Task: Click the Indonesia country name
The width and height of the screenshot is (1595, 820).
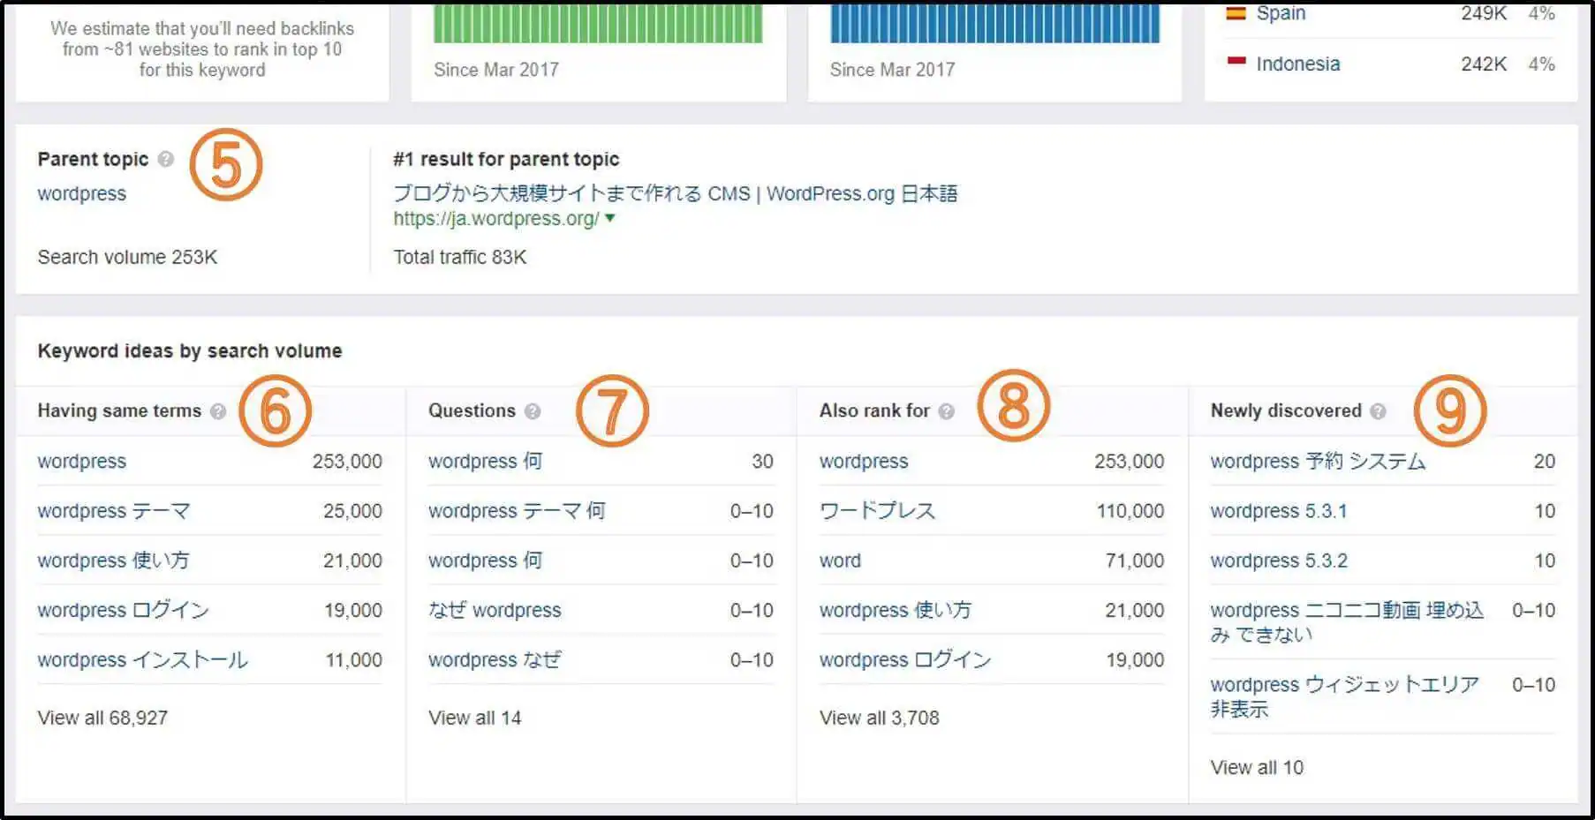Action: 1298,64
